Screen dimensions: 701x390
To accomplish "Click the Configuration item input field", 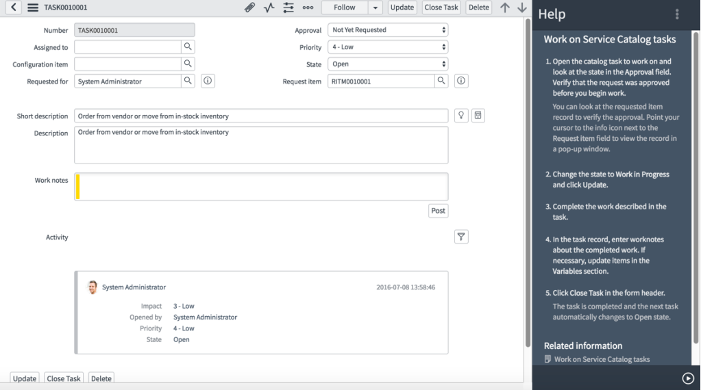I will coord(128,64).
